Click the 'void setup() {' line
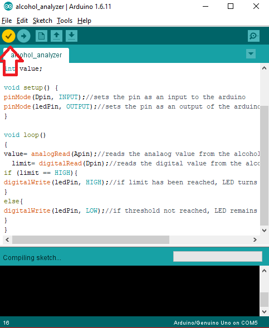 click(31, 87)
